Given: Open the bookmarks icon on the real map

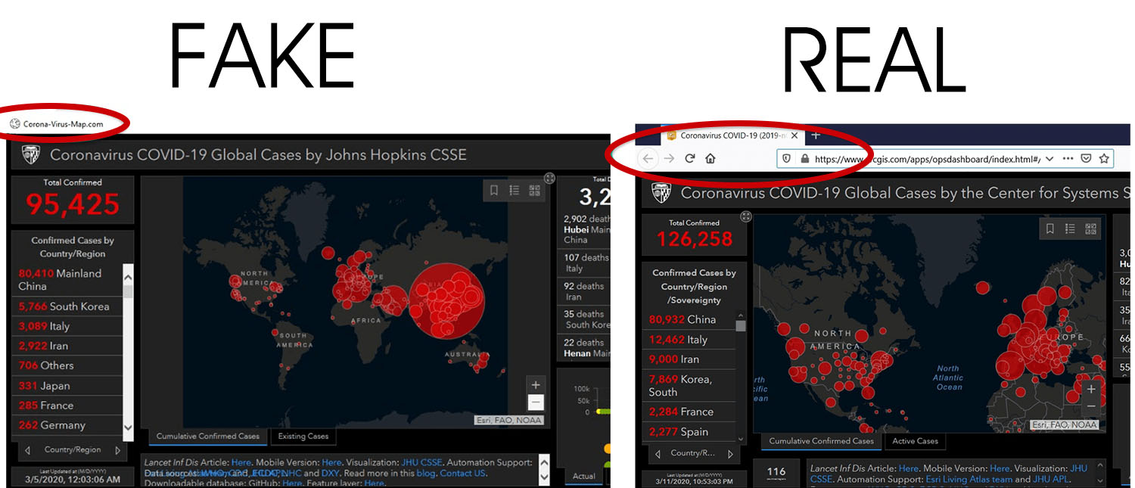Looking at the screenshot, I should pos(1049,228).
